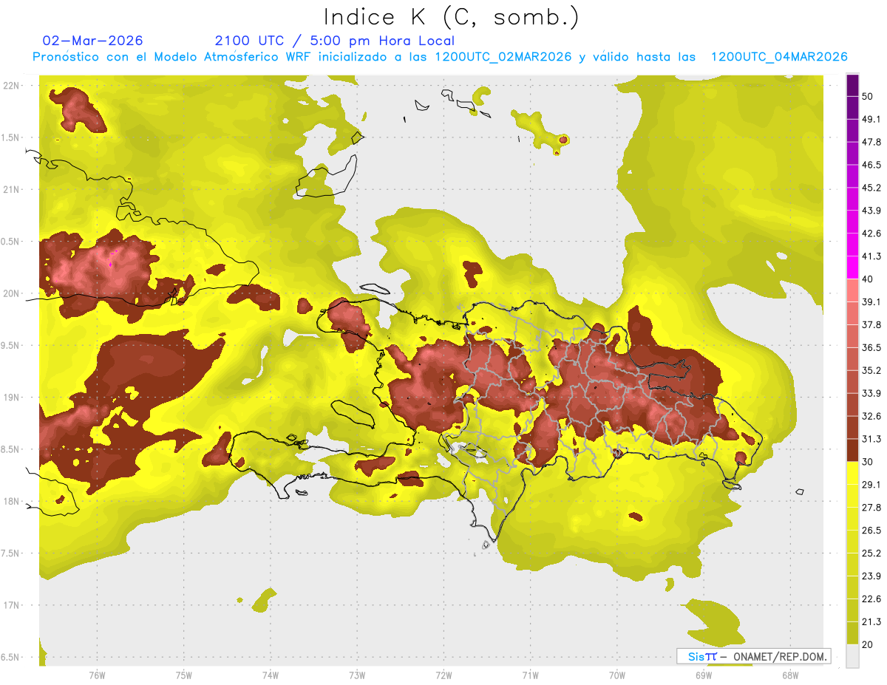The image size is (887, 685).
Task: Click the "37.8" colorbar label
Action: click(871, 324)
